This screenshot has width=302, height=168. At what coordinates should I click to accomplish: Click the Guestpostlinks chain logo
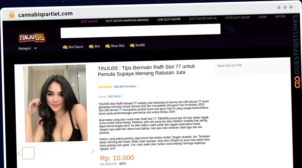pyautogui.click(x=297, y=82)
